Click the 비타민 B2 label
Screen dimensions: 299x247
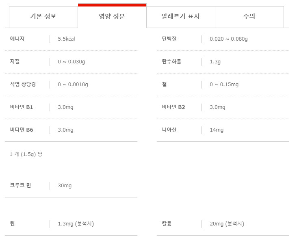(173, 107)
